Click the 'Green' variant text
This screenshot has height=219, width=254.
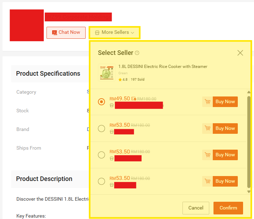[x=123, y=73]
